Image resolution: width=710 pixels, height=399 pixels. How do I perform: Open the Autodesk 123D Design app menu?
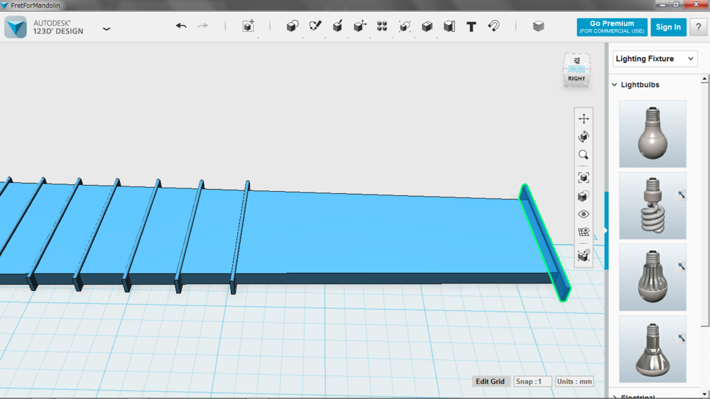(106, 29)
